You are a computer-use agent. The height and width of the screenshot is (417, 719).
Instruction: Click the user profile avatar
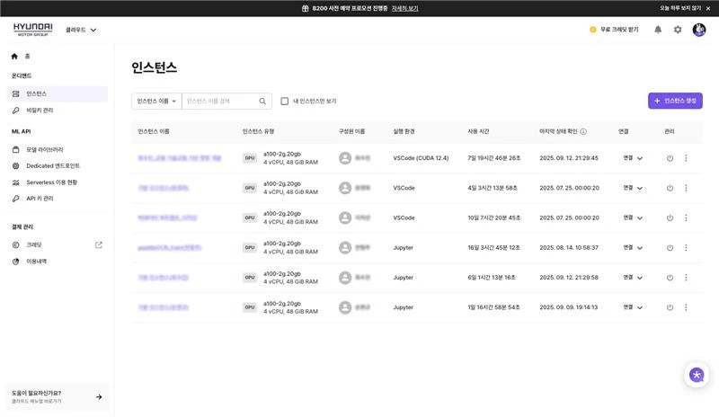[x=699, y=30]
